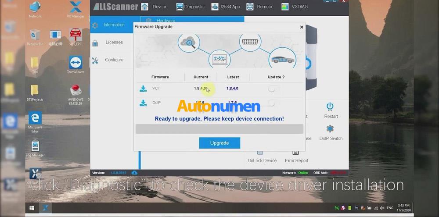
Task: Click the DoIP firmware download icon
Action: 144,103
